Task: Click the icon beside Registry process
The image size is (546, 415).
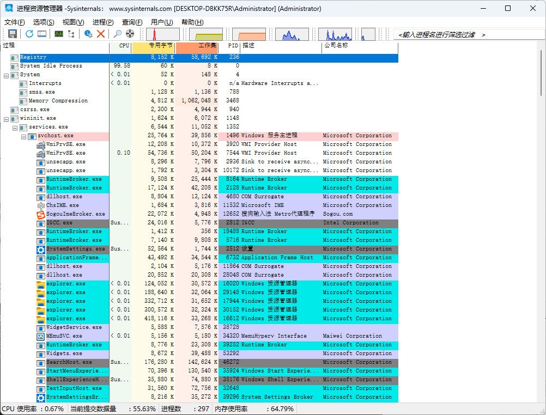Action: click(14, 57)
